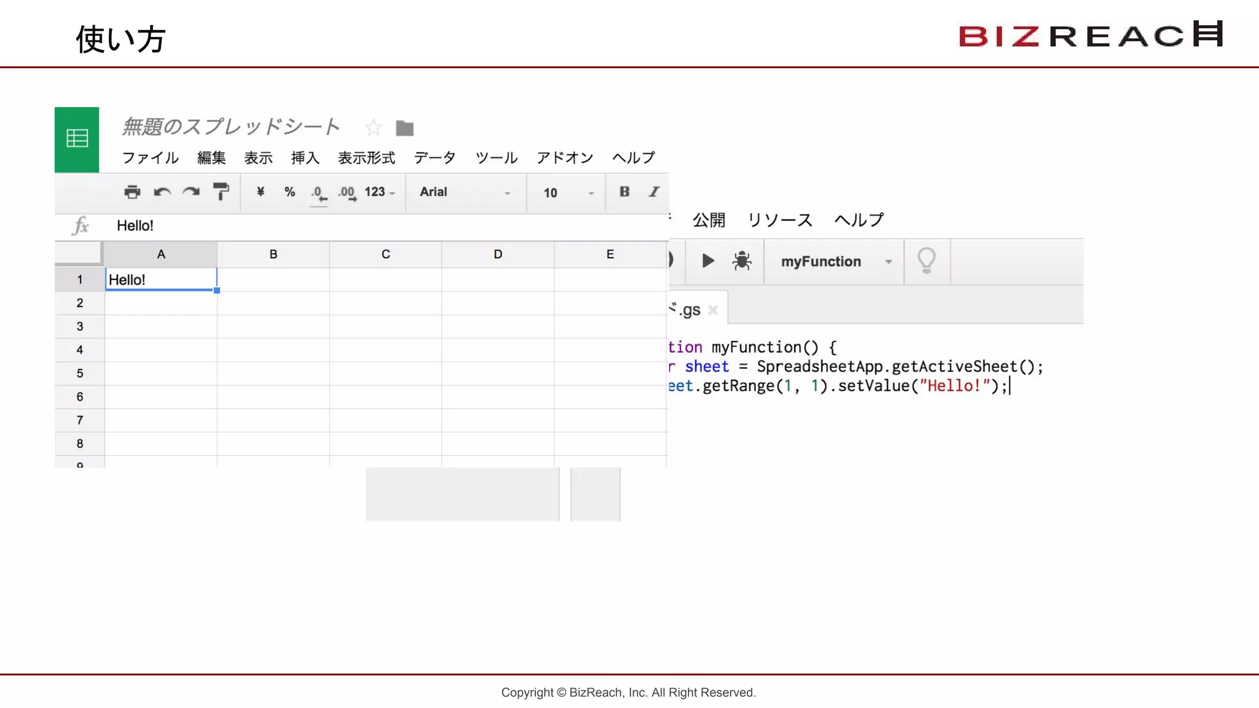The width and height of the screenshot is (1259, 708).
Task: Click decrease decimal places icon
Action: [x=318, y=193]
